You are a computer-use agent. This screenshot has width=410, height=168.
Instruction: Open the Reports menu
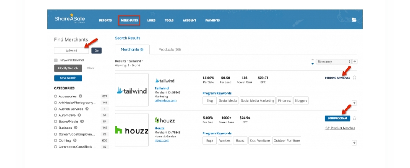coord(106,20)
